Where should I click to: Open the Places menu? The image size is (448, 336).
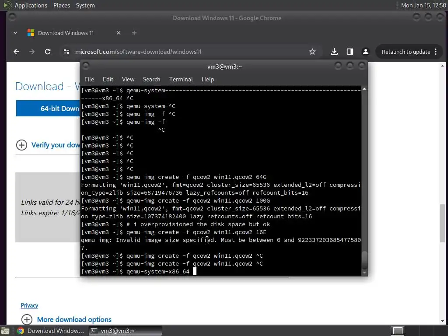coord(62,5)
